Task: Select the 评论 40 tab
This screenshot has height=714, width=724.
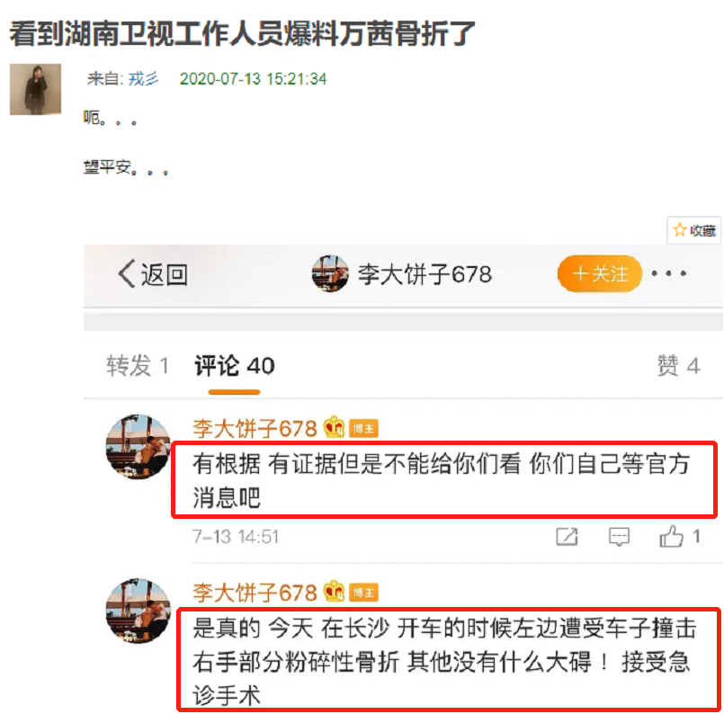Action: (x=235, y=366)
